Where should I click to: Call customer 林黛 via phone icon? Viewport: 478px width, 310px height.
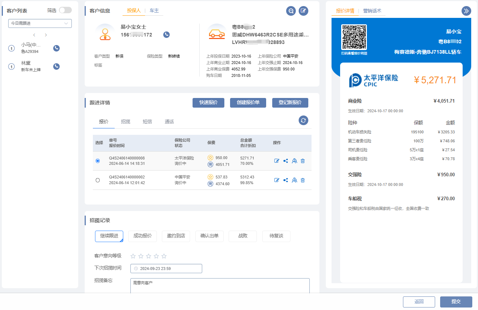(56, 66)
